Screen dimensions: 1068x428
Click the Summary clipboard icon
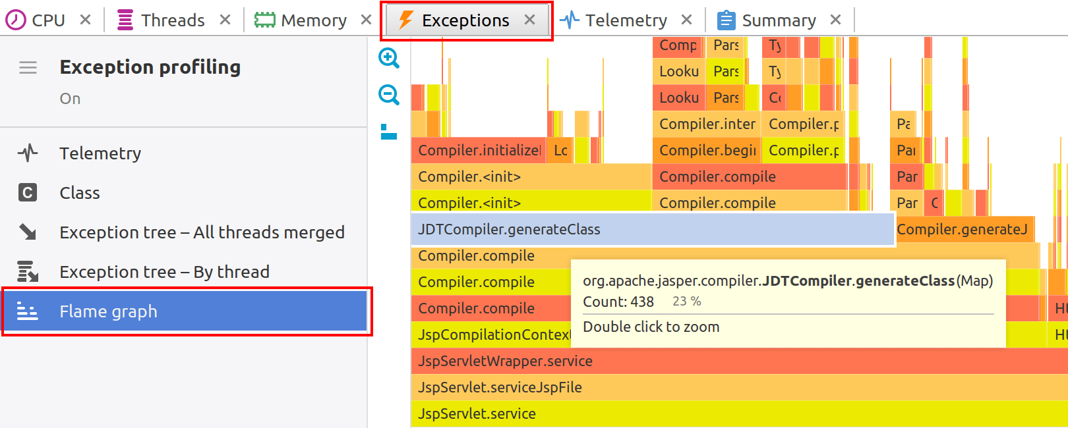(x=726, y=20)
